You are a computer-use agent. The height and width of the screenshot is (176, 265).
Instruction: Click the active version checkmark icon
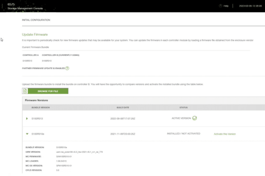coord(194,118)
